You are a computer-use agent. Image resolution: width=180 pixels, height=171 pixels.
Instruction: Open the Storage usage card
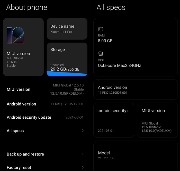click(x=67, y=59)
